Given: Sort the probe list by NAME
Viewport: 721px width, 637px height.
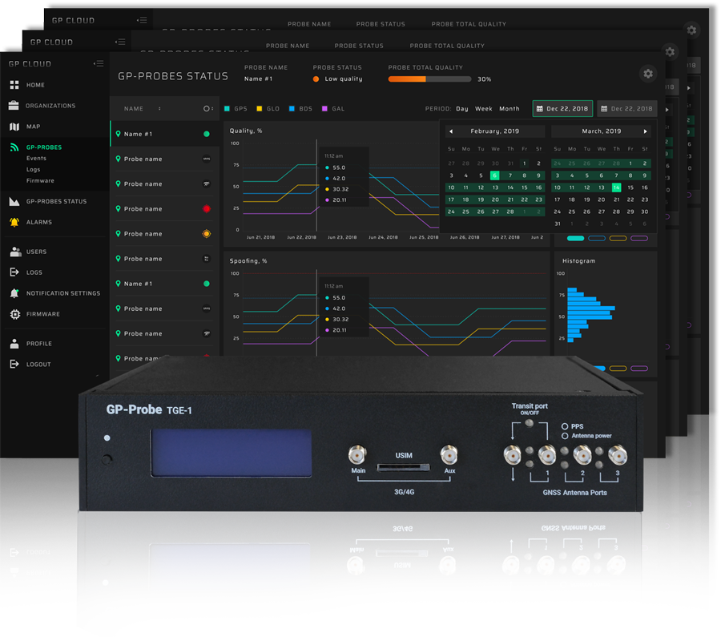Looking at the screenshot, I should (143, 108).
